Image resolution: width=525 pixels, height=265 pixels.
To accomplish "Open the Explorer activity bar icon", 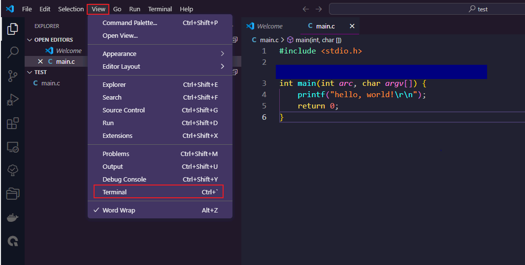I will coord(12,29).
